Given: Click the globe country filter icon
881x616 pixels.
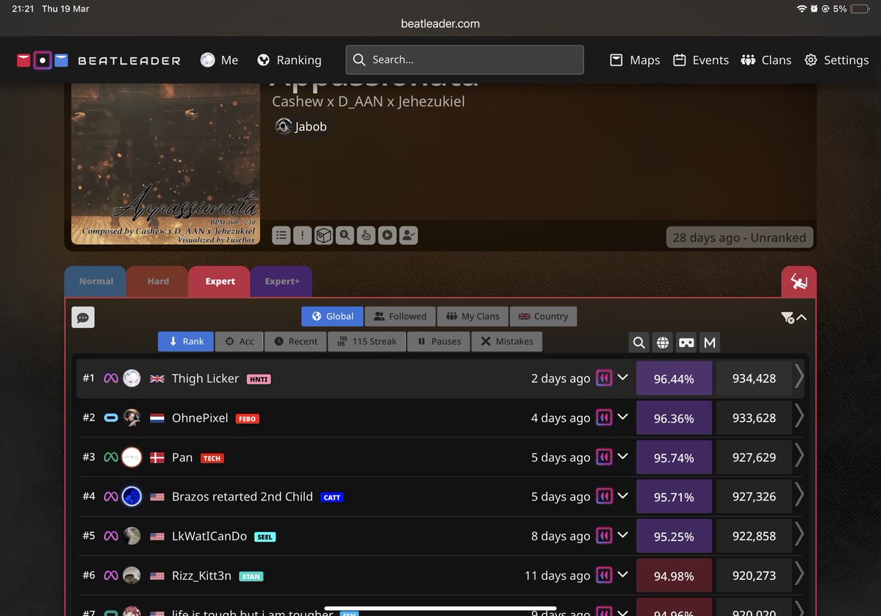Looking at the screenshot, I should tap(663, 343).
